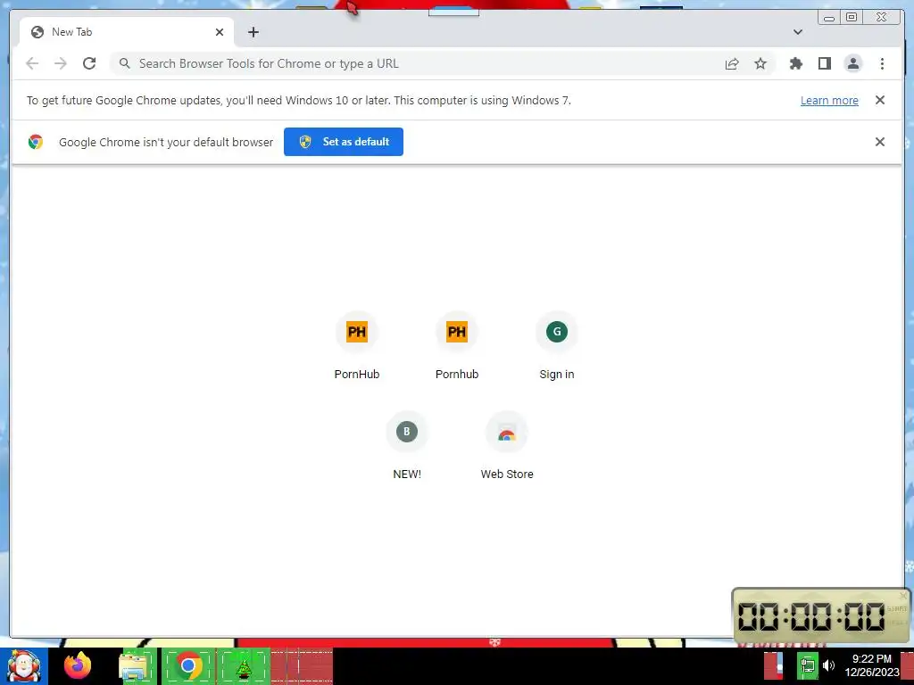
Task: Bookmark this tab with the star icon
Action: [x=760, y=63]
